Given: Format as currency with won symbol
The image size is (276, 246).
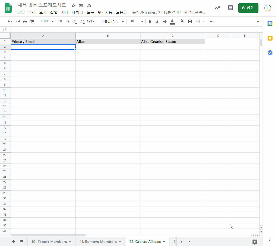Looking at the screenshot, I should coord(61,21).
